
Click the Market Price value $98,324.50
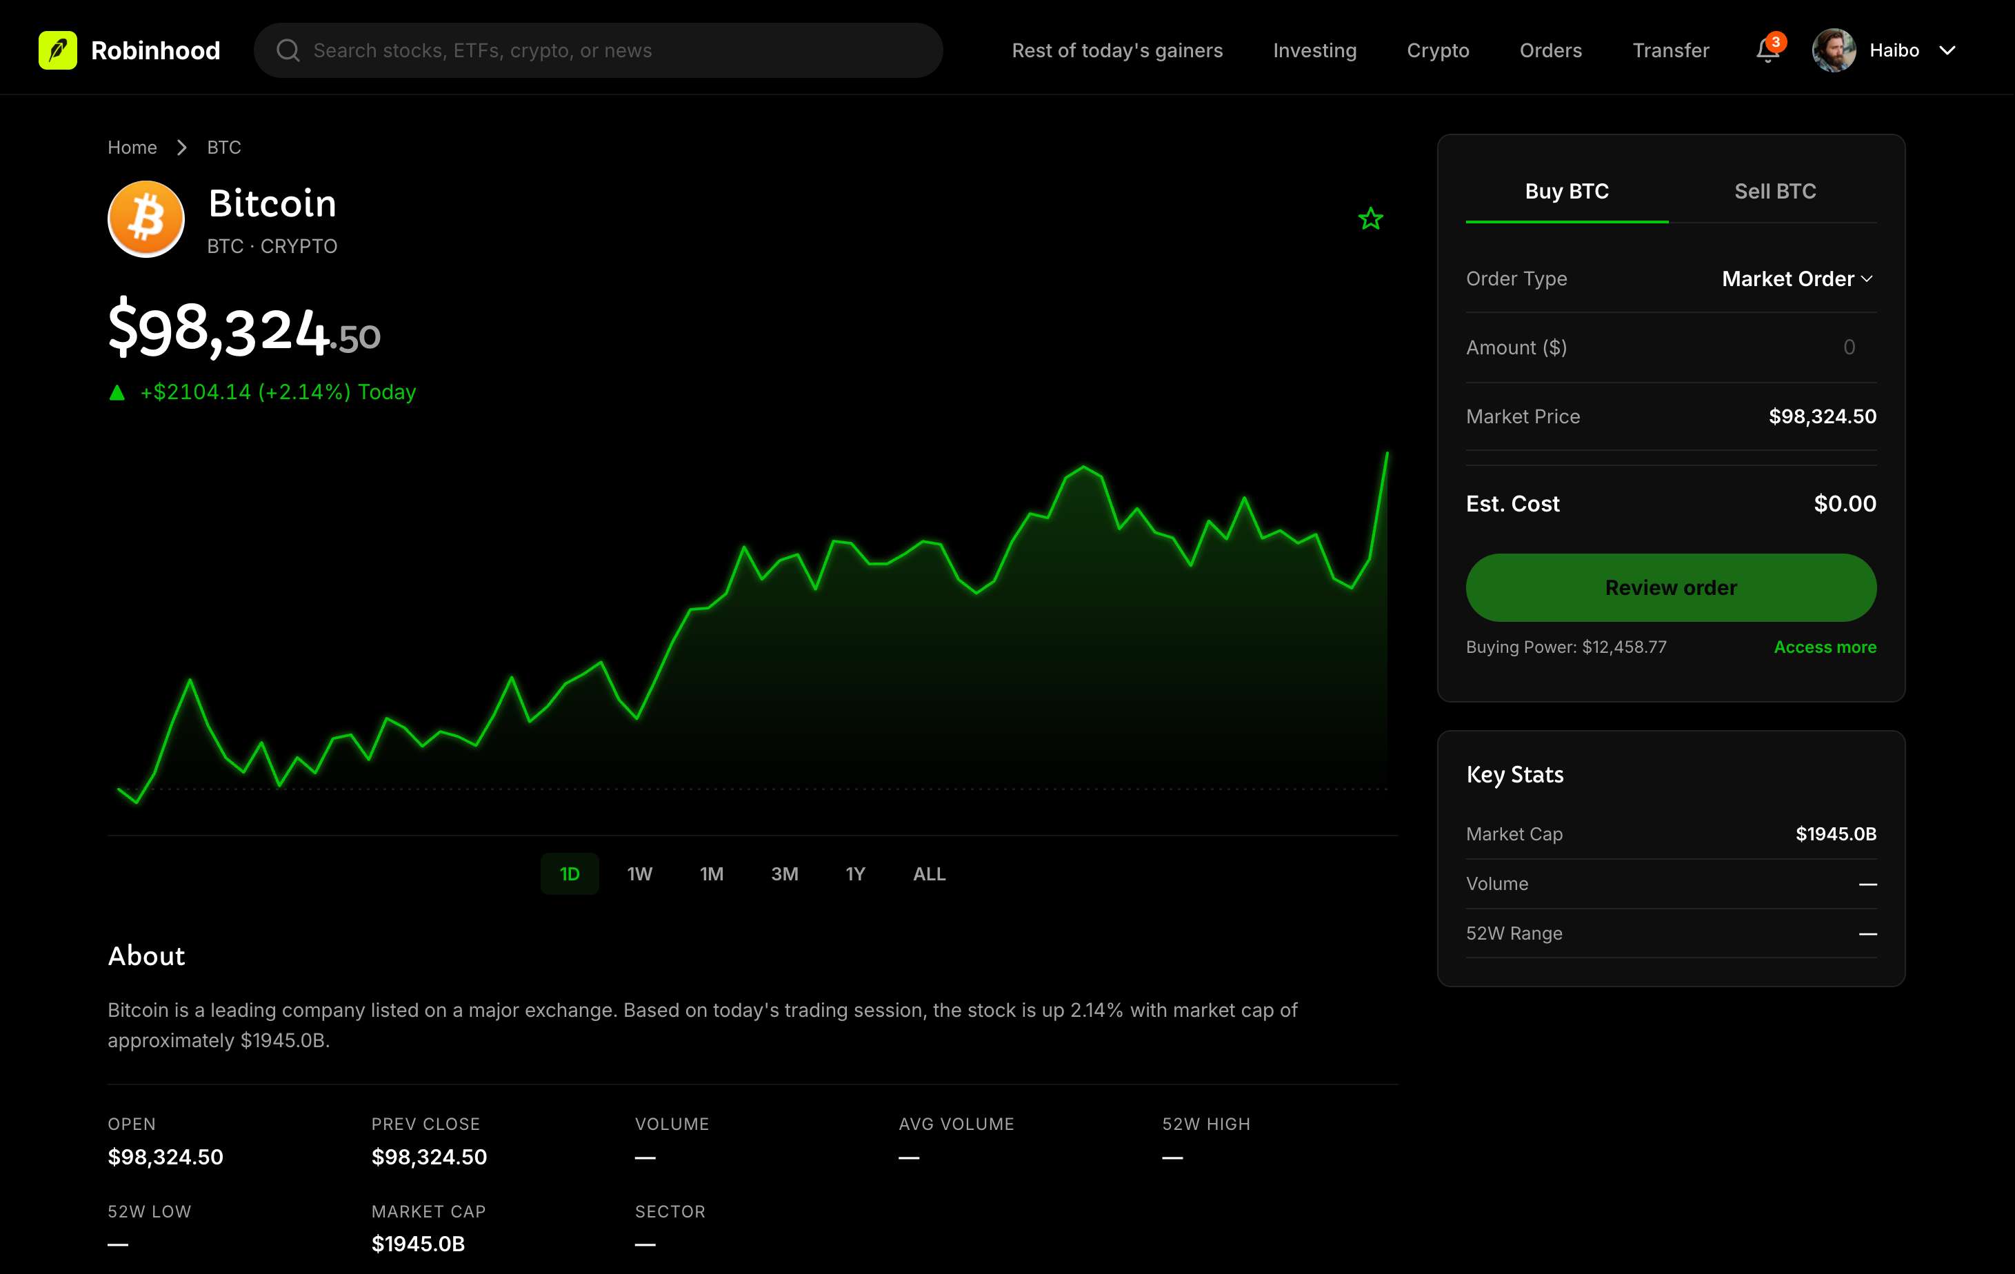pos(1822,416)
